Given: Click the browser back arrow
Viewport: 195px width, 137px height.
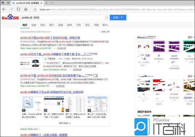Looking at the screenshot, I should coord(4,9).
